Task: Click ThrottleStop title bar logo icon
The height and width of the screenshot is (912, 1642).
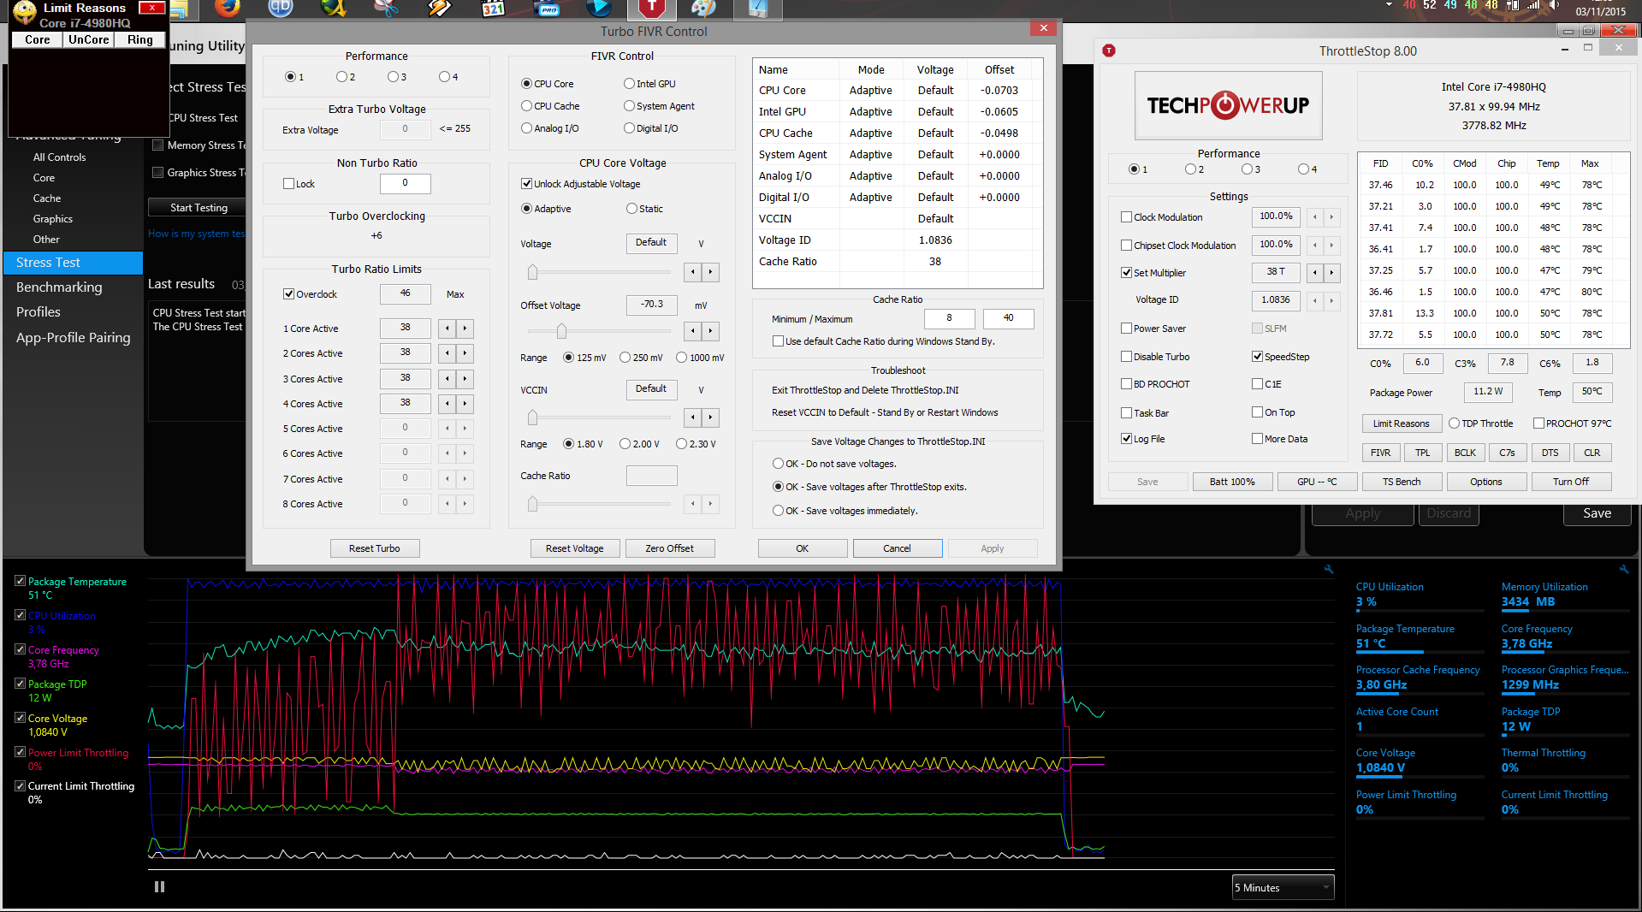Action: pos(1109,50)
